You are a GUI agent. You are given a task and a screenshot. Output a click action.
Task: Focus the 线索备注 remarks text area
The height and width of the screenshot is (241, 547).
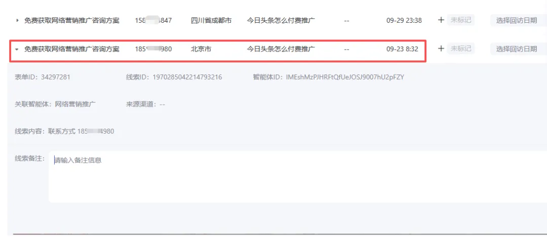(294, 176)
